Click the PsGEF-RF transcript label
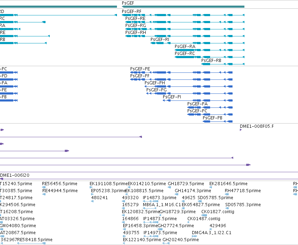This screenshot has height=245, width=298. pyautogui.click(x=132, y=12)
